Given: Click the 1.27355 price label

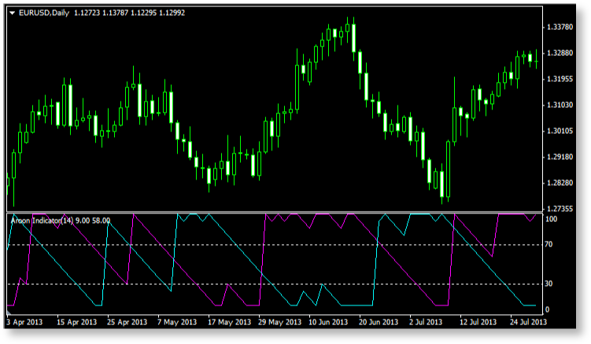Looking at the screenshot, I should 560,209.
